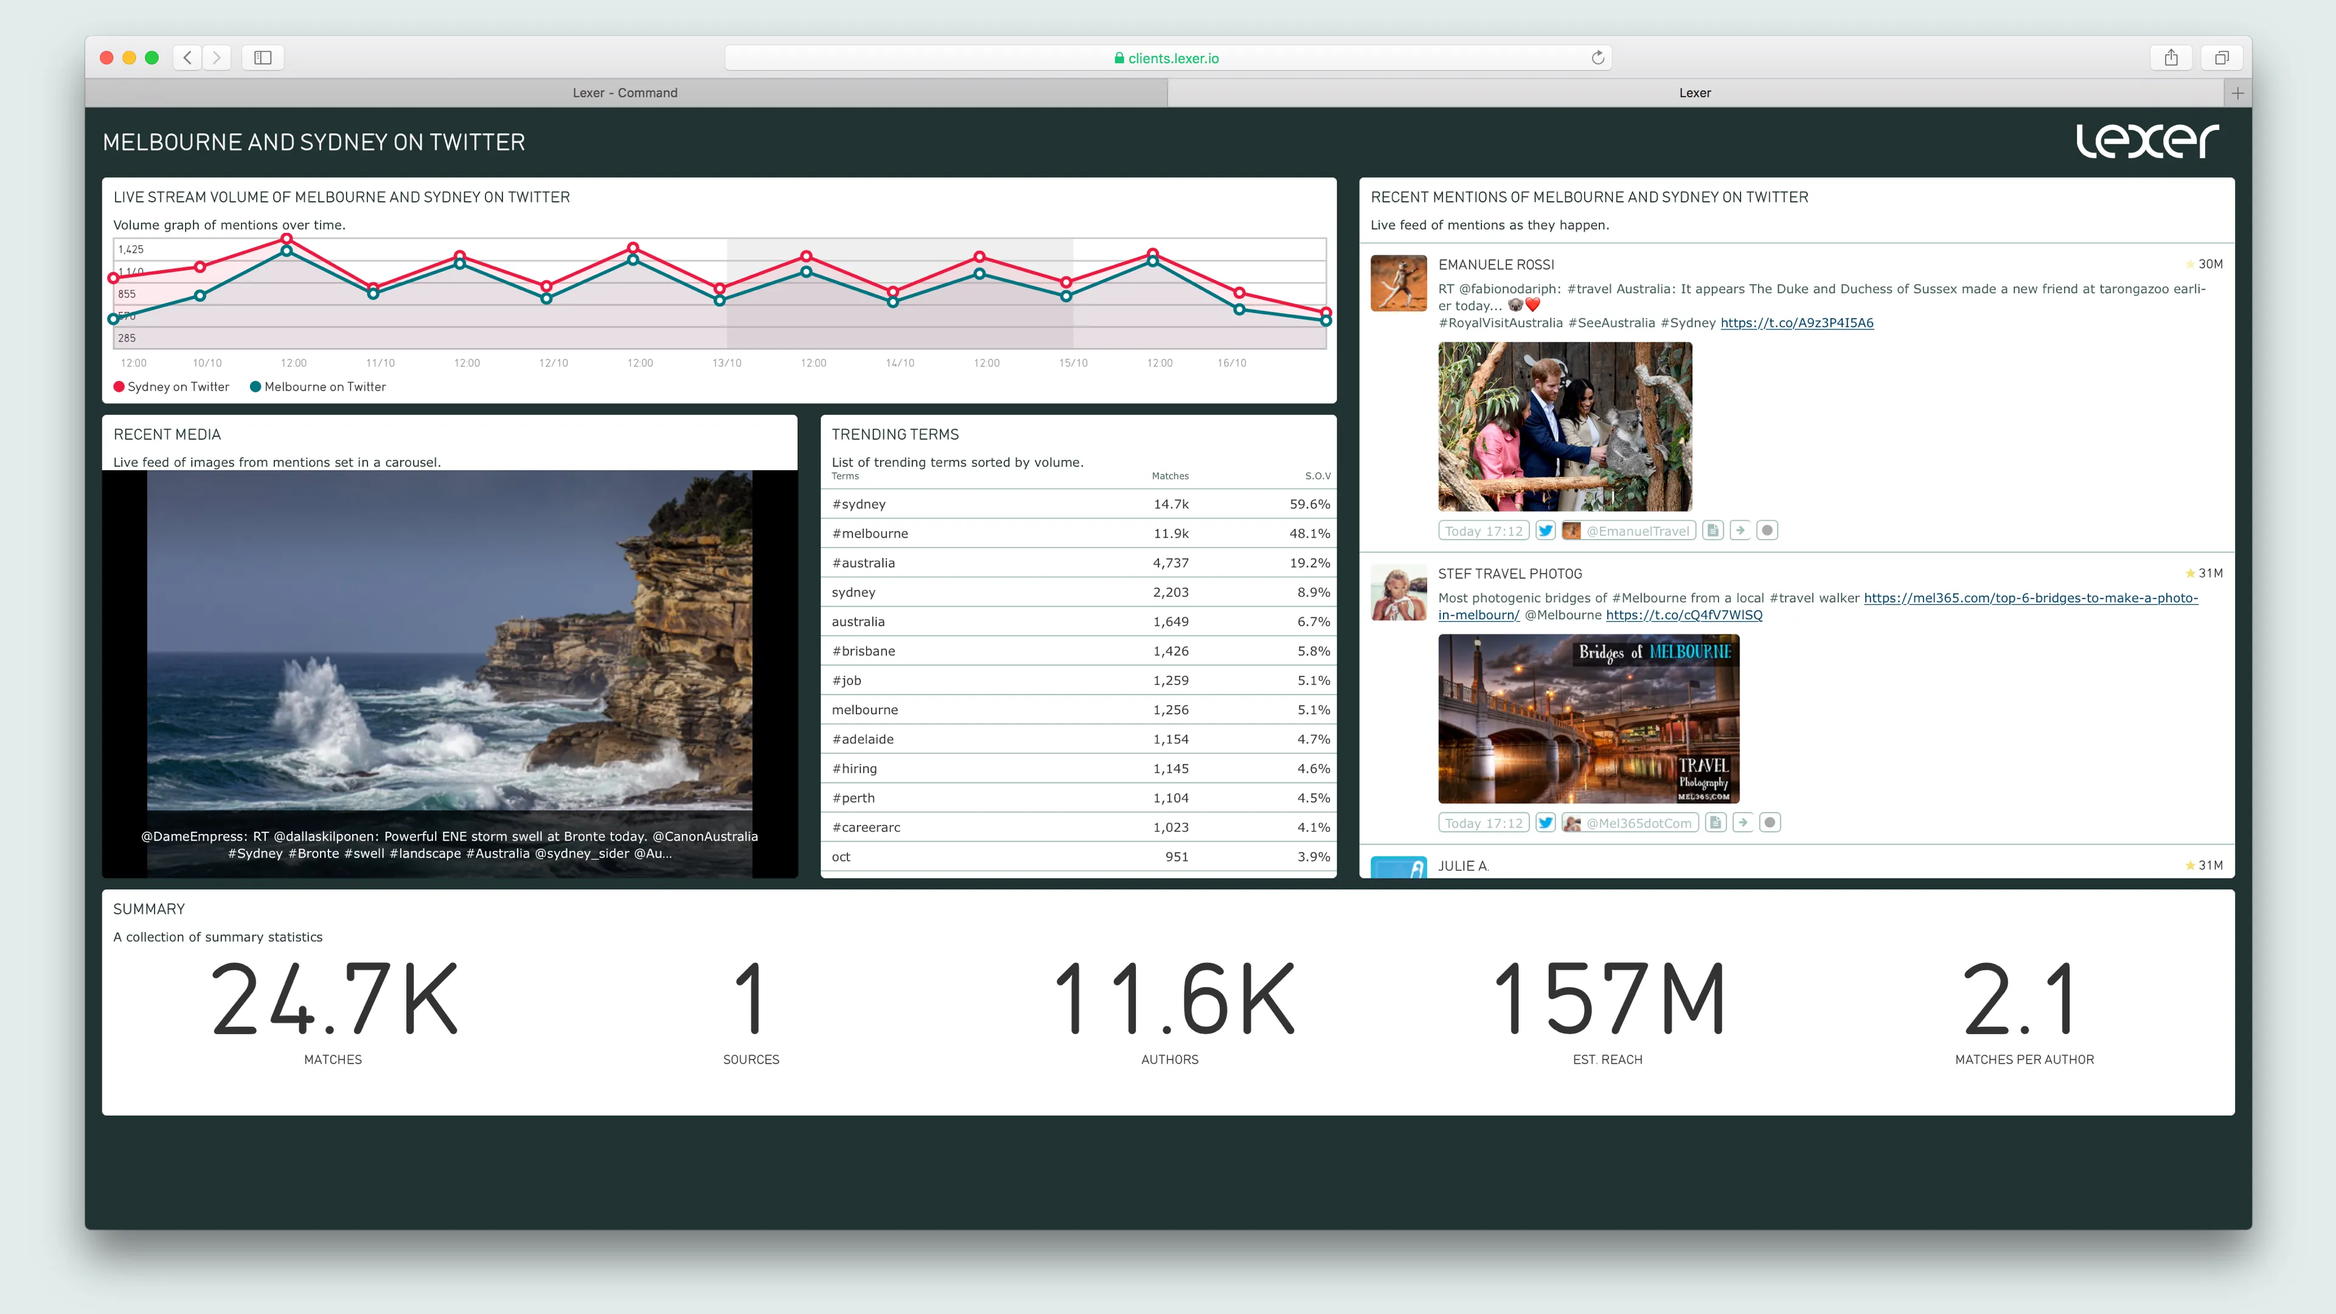The width and height of the screenshot is (2336, 1314).
Task: Toggle Sydney on Twitter legend series
Action: [172, 386]
